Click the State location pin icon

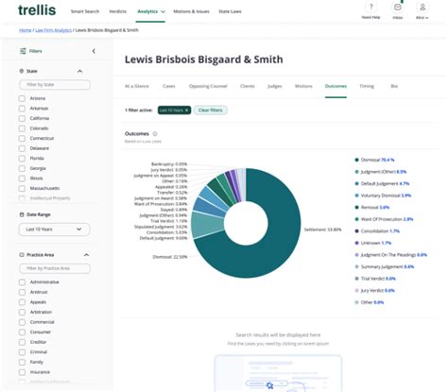(22, 71)
